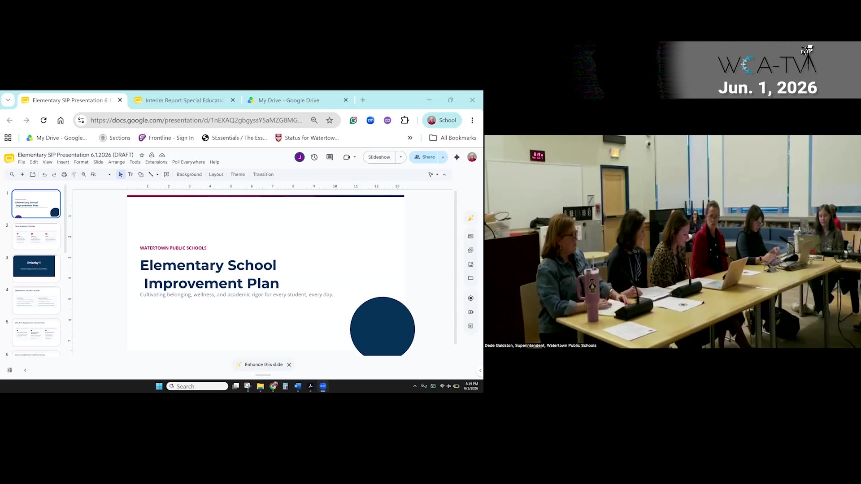Open the tab search chevron dropdown
The image size is (861, 484).
tap(8, 100)
